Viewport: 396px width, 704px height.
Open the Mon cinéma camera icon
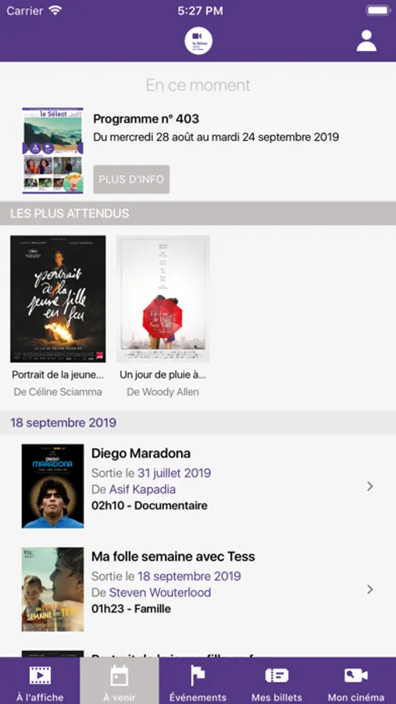[x=355, y=676]
